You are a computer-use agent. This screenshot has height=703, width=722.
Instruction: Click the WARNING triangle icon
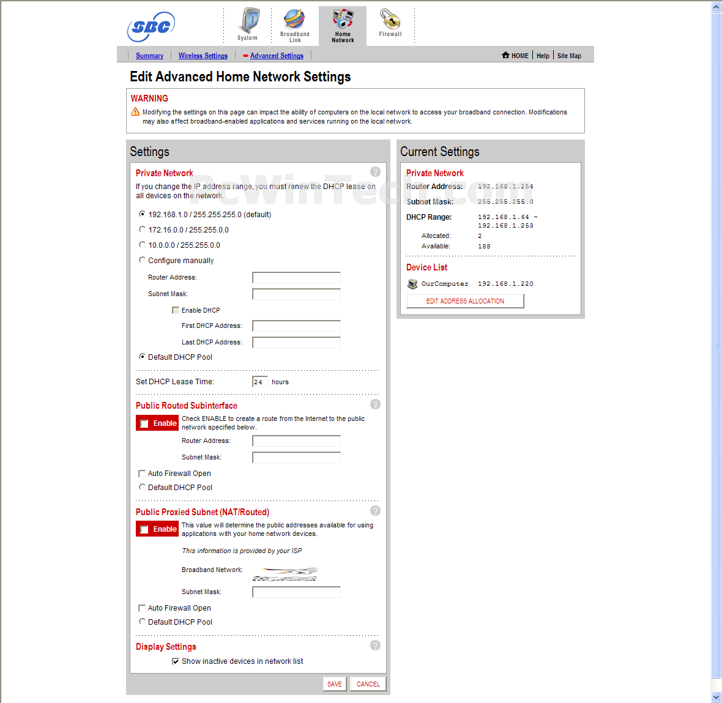(x=135, y=111)
